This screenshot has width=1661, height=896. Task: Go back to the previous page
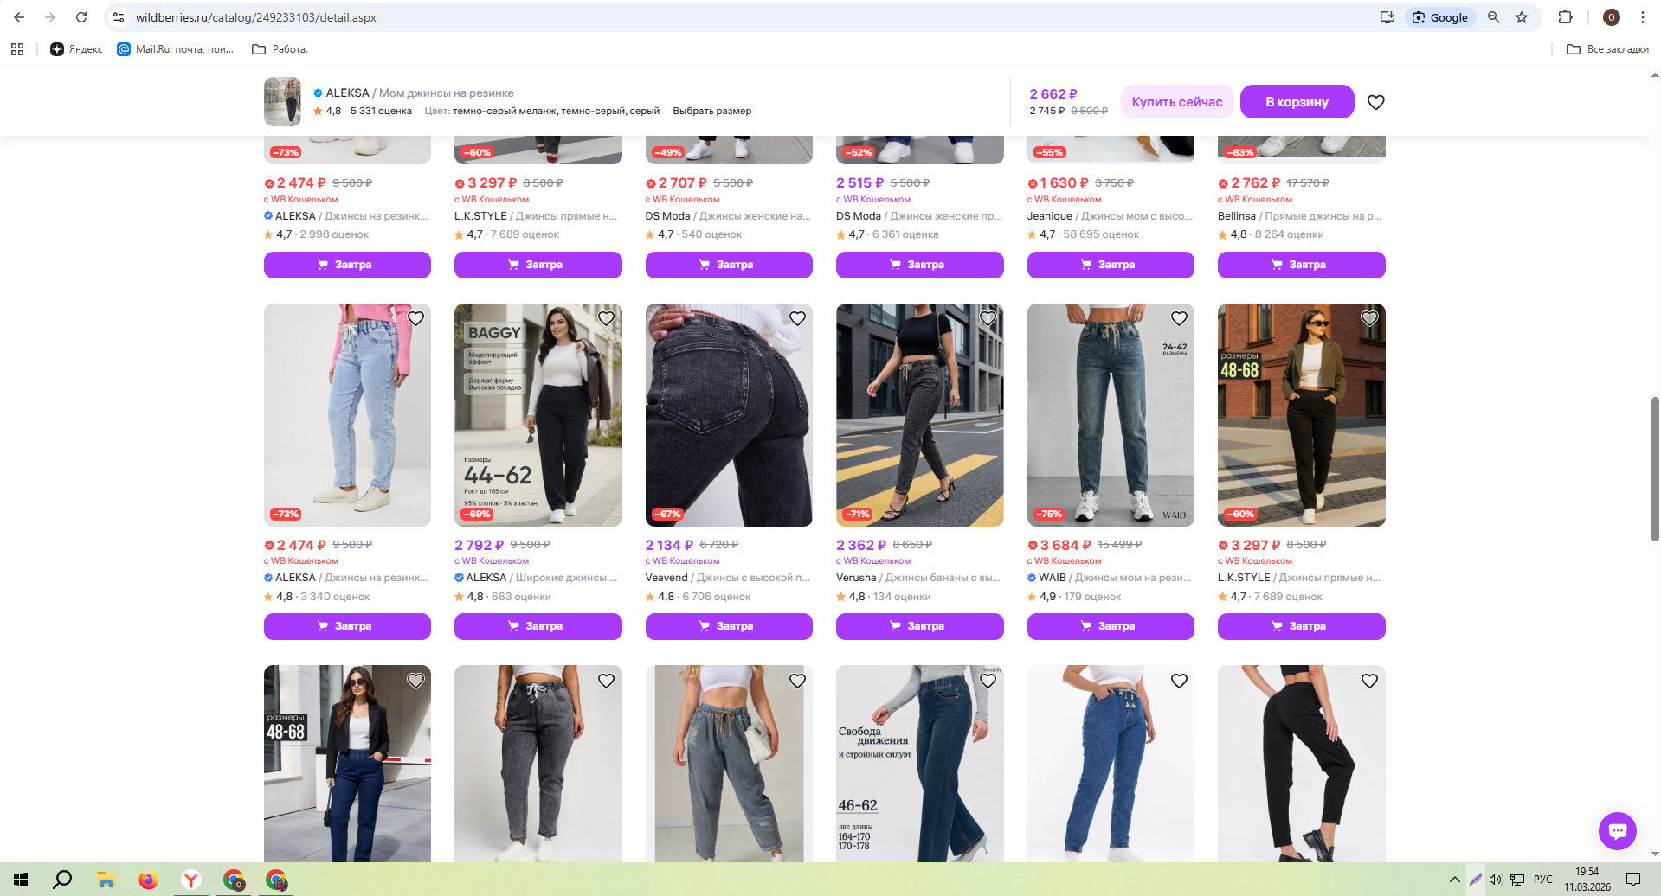click(x=19, y=17)
